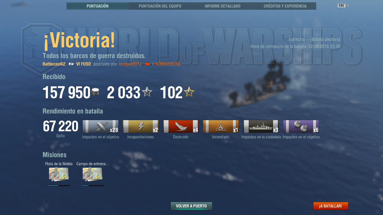The image size is (383, 215).
Task: Click the asniper007a player name
Action: 130,64
